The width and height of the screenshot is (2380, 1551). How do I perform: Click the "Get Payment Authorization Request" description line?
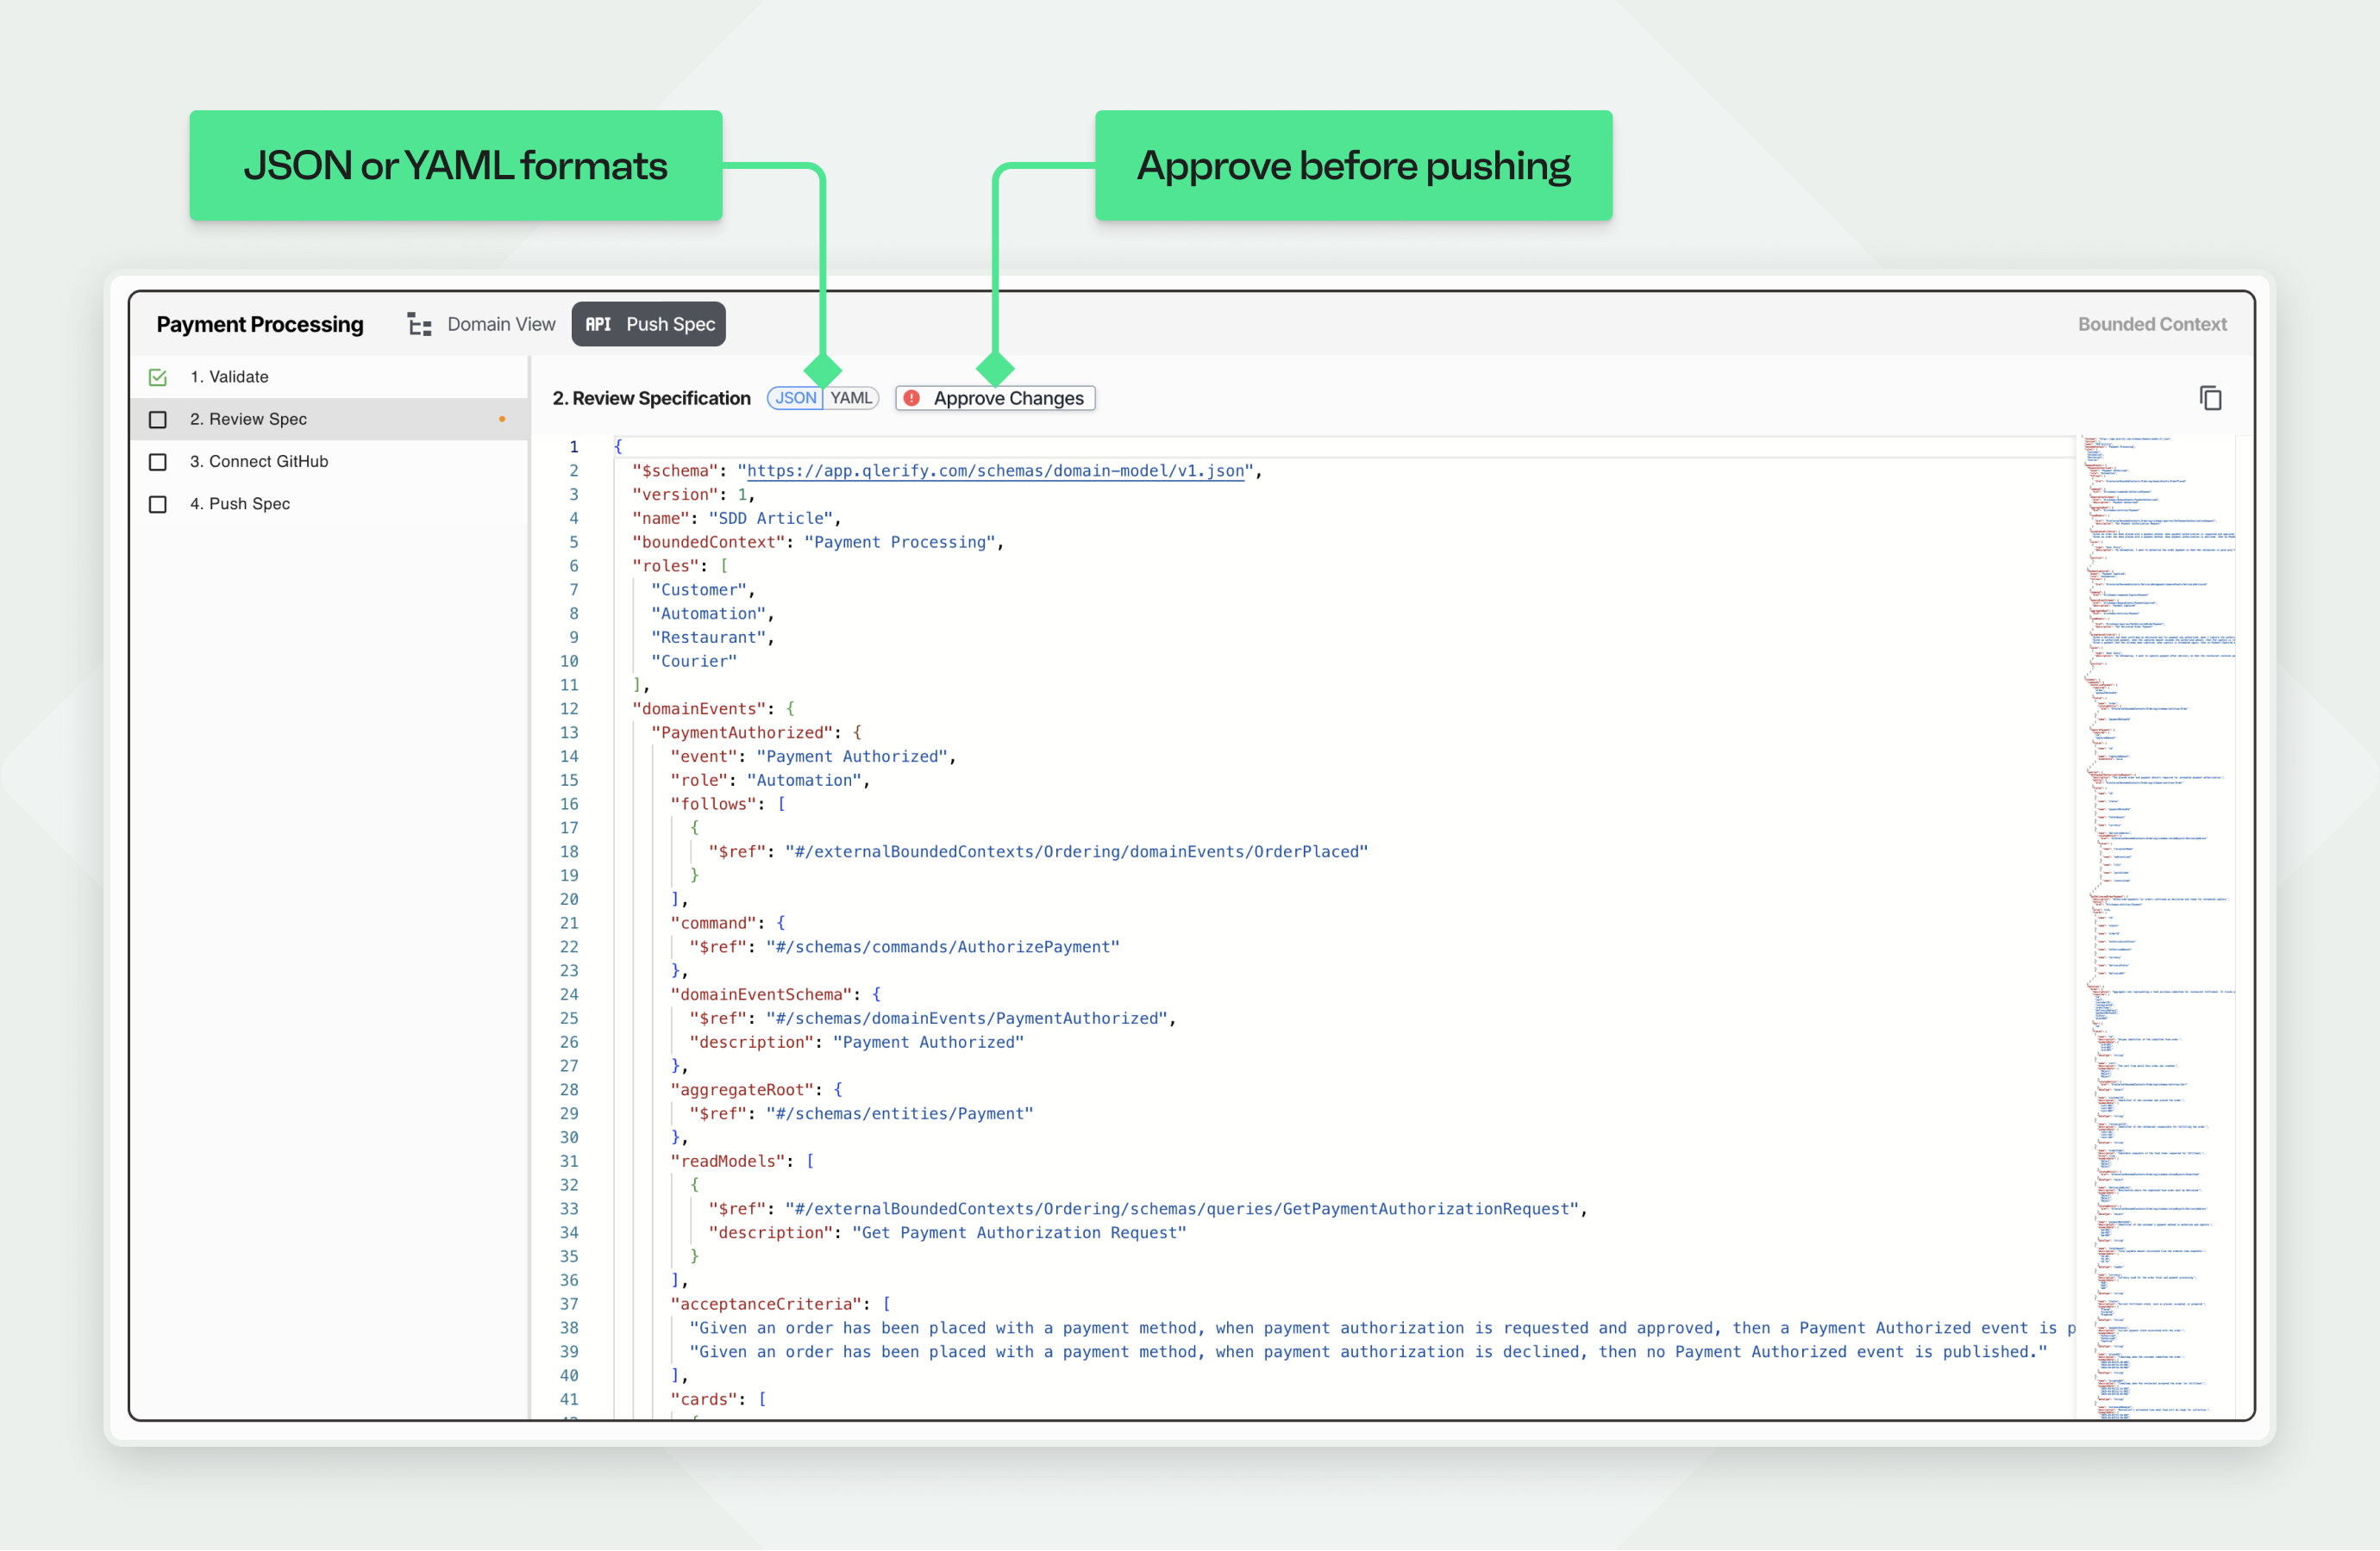point(948,1233)
